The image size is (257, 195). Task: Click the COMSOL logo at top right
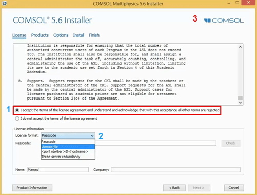pos(224,21)
